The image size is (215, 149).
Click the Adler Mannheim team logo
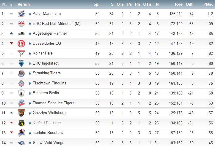tap(21, 14)
